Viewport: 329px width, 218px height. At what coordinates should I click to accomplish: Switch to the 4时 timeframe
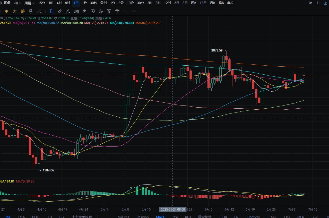pyautogui.click(x=59, y=3)
